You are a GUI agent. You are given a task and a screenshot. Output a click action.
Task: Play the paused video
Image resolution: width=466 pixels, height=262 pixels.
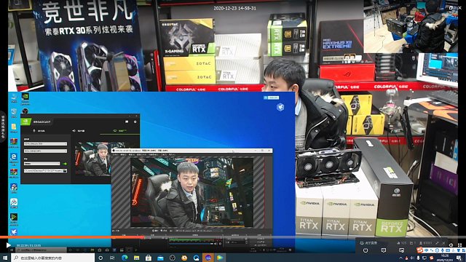[x=8, y=245]
